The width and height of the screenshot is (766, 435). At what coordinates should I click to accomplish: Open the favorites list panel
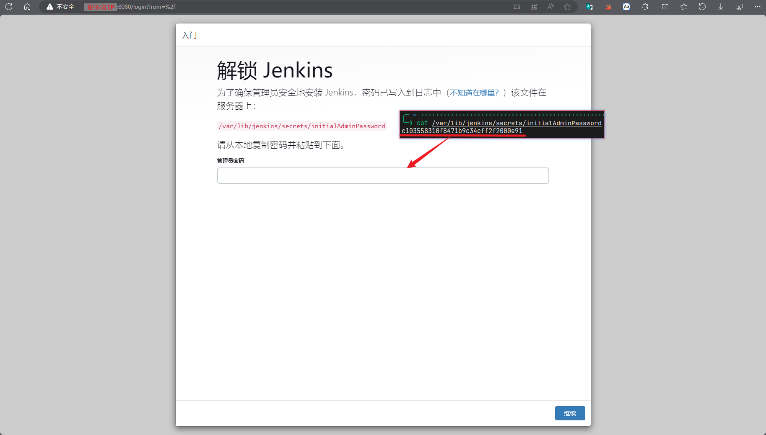tap(684, 7)
